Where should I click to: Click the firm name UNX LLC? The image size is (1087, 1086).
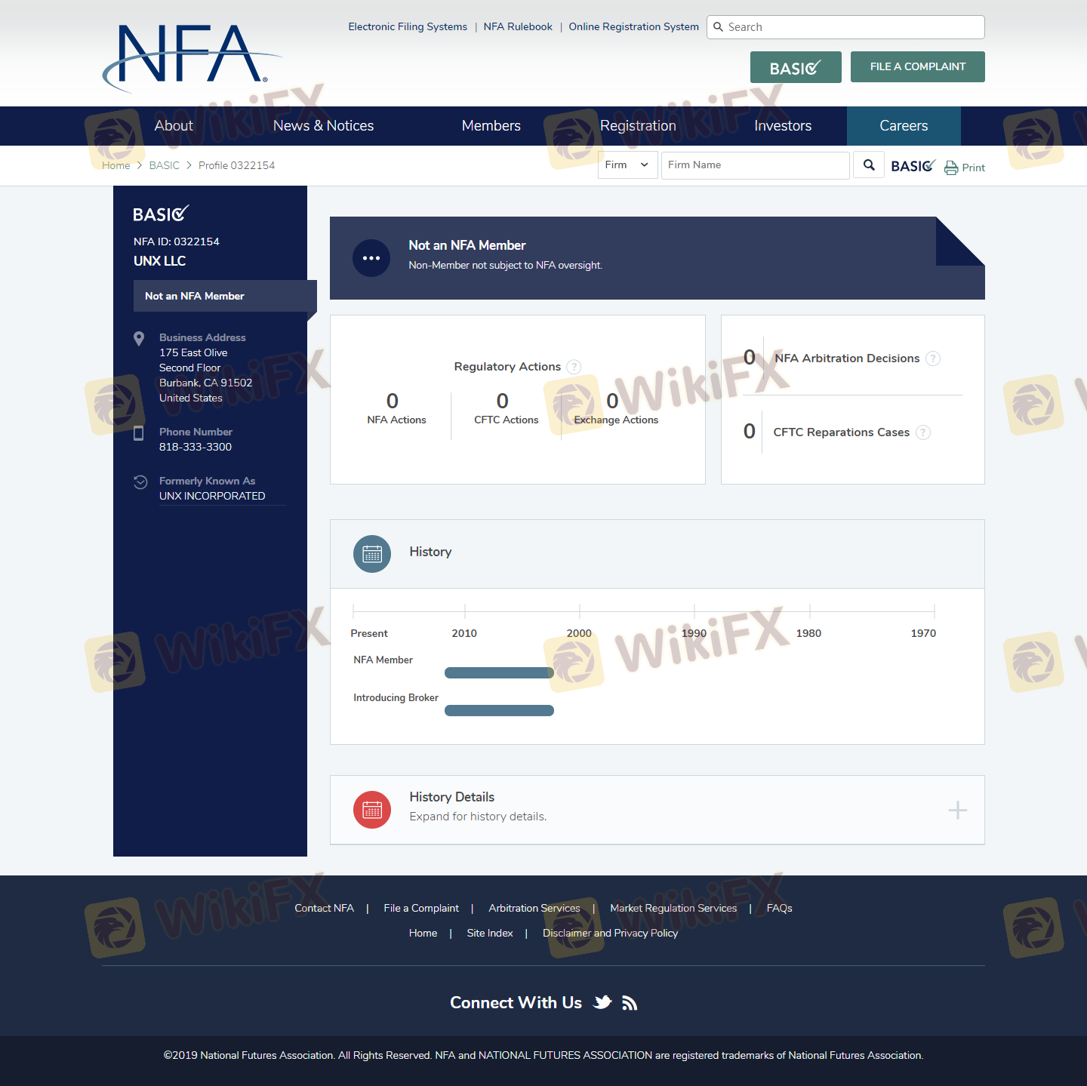pyautogui.click(x=159, y=261)
